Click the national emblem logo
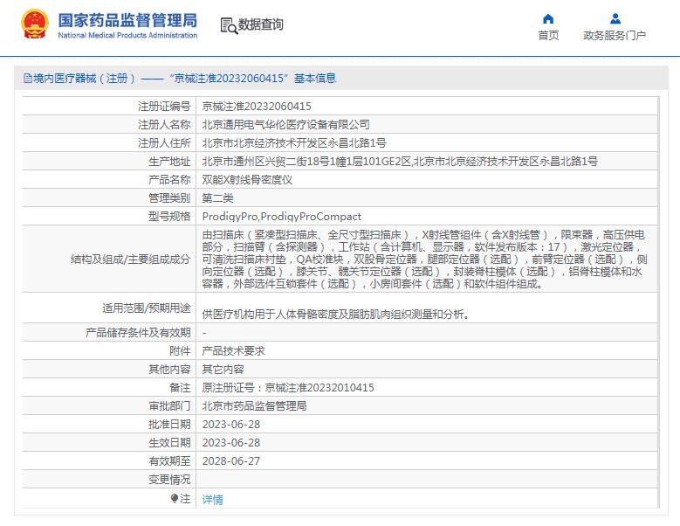 [35, 24]
